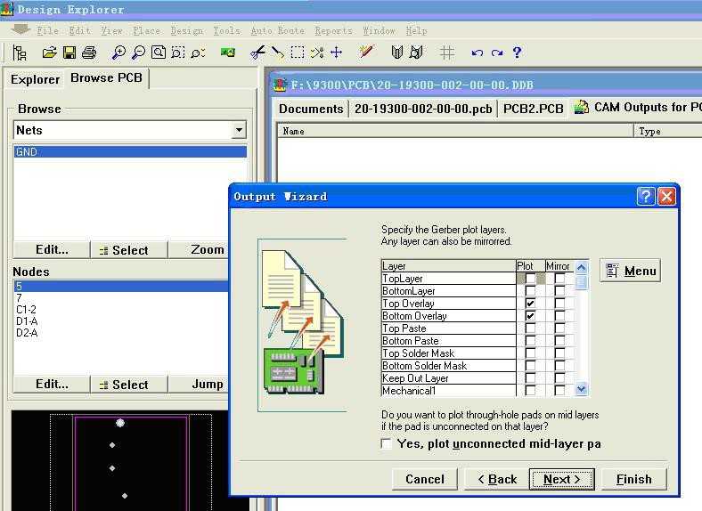Select GND net in list

click(x=130, y=151)
